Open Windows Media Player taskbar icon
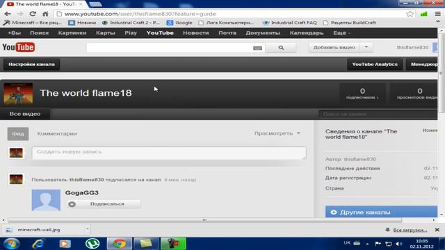 (65, 244)
